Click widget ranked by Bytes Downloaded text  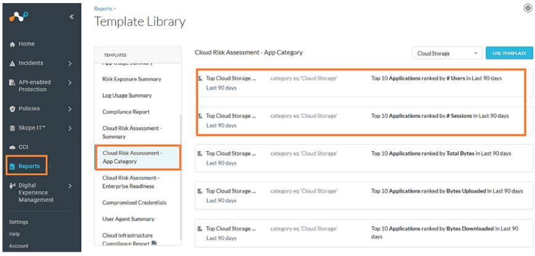point(445,232)
